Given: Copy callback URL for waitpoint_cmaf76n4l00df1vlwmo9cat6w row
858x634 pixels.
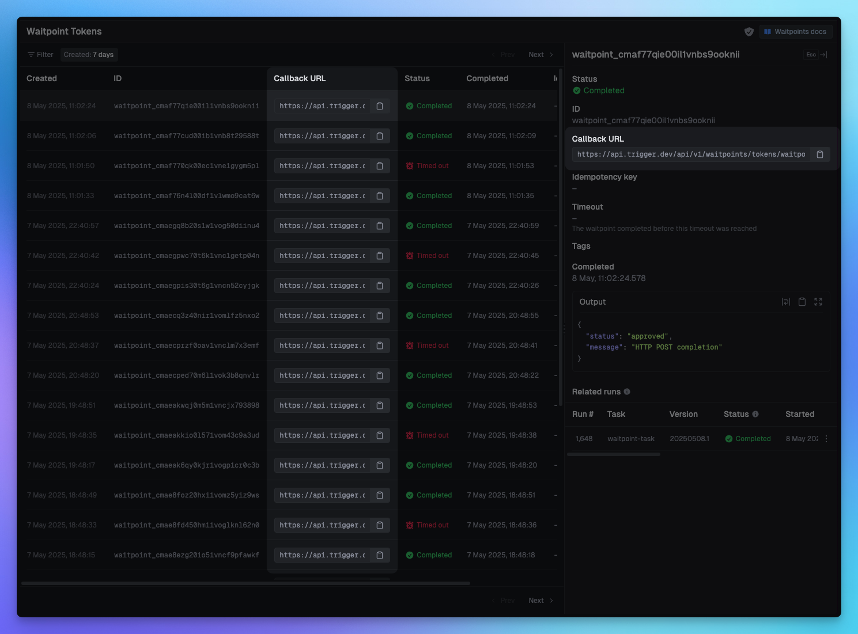Looking at the screenshot, I should point(380,196).
